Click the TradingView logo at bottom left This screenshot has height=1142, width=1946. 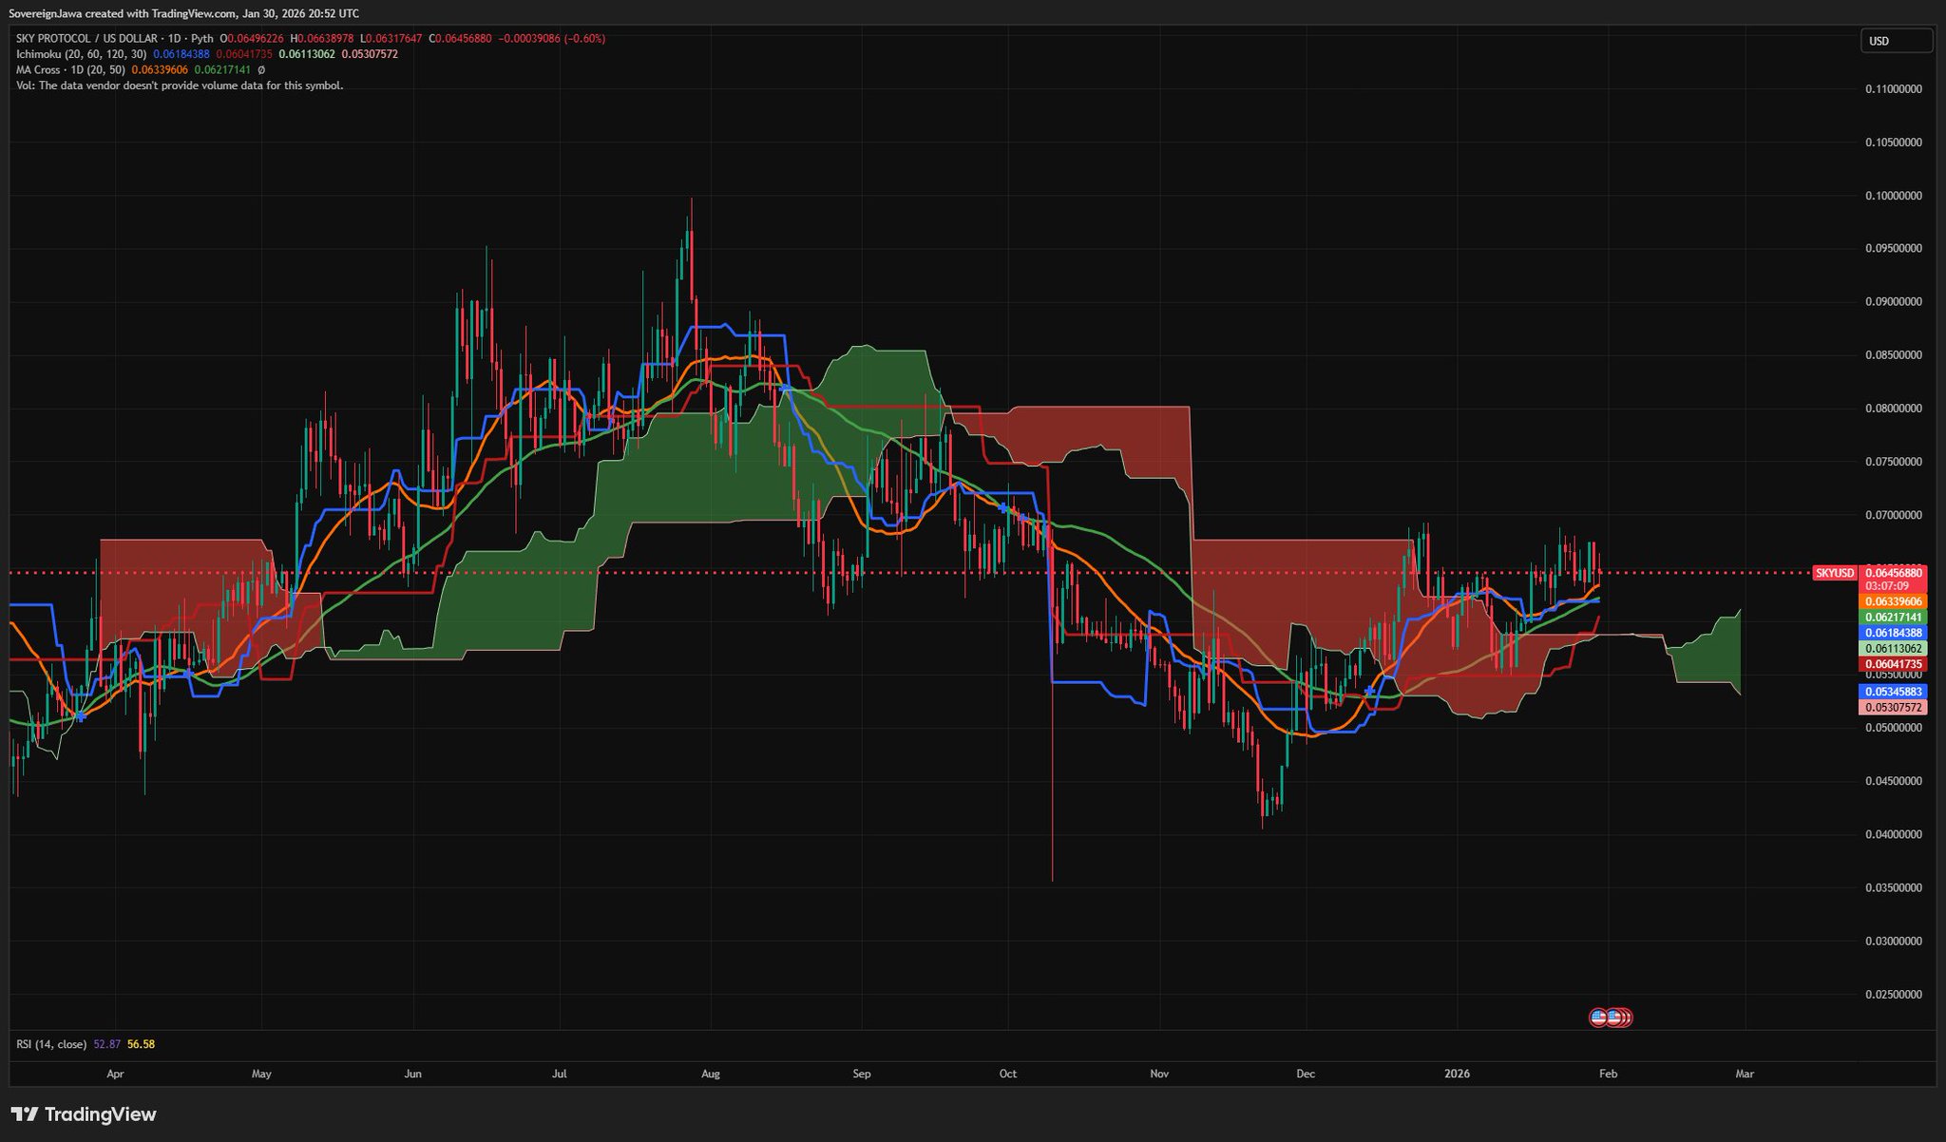click(x=84, y=1114)
